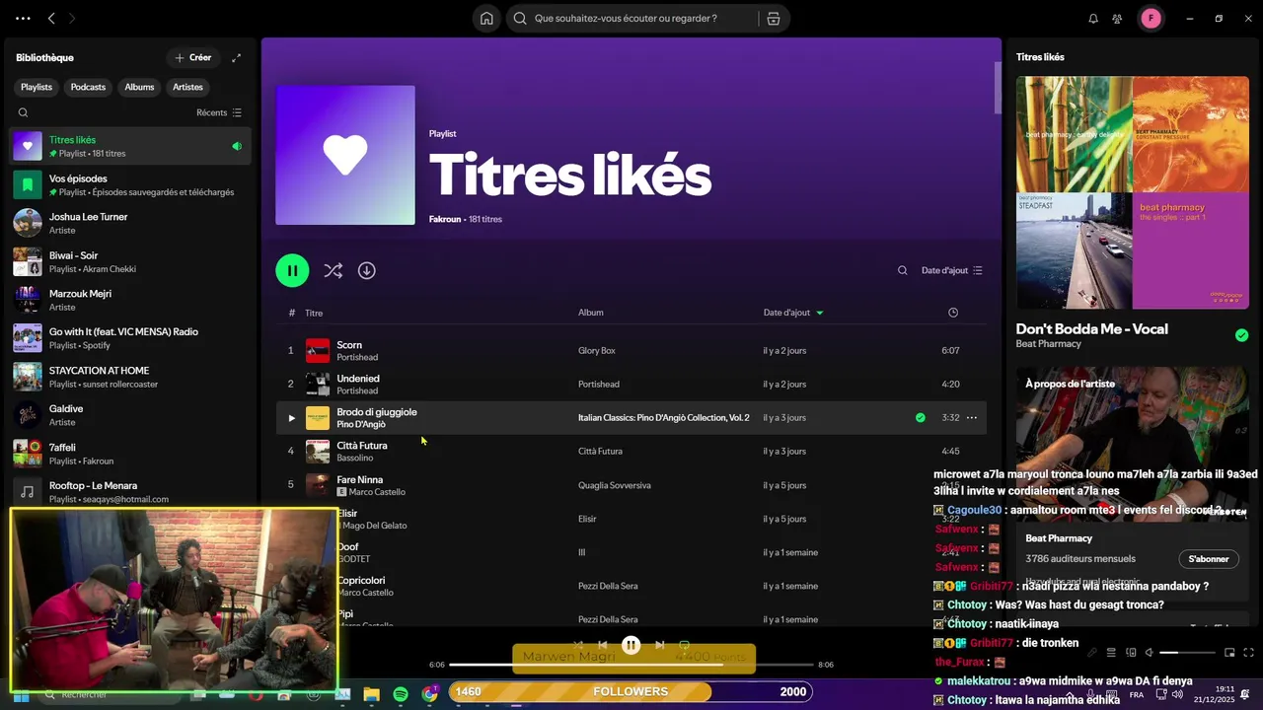Open the Créer menu
The height and width of the screenshot is (710, 1263).
pos(192,58)
